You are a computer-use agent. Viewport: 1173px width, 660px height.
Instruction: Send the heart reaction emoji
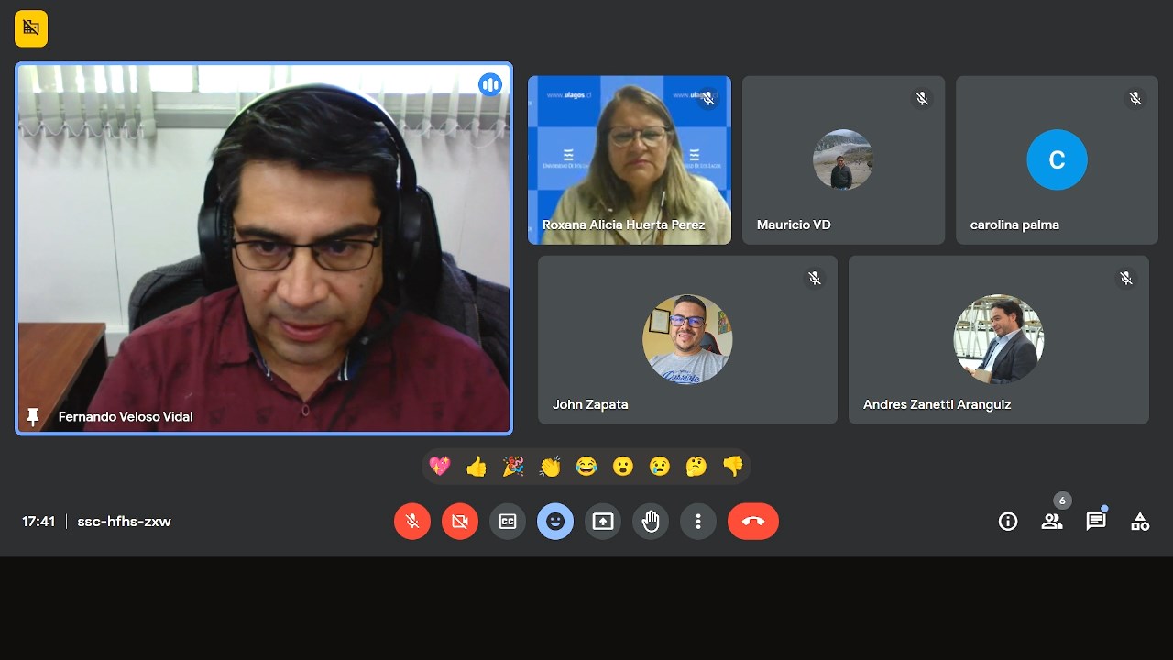[440, 467]
